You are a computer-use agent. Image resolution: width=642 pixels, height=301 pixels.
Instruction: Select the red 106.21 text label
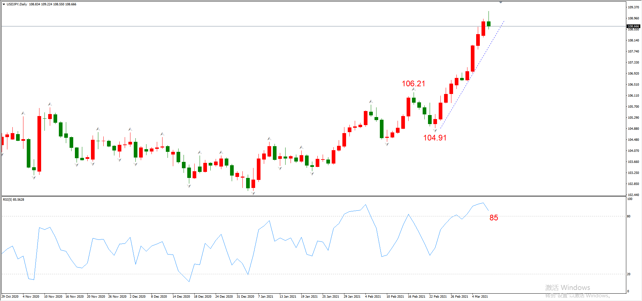click(x=413, y=84)
